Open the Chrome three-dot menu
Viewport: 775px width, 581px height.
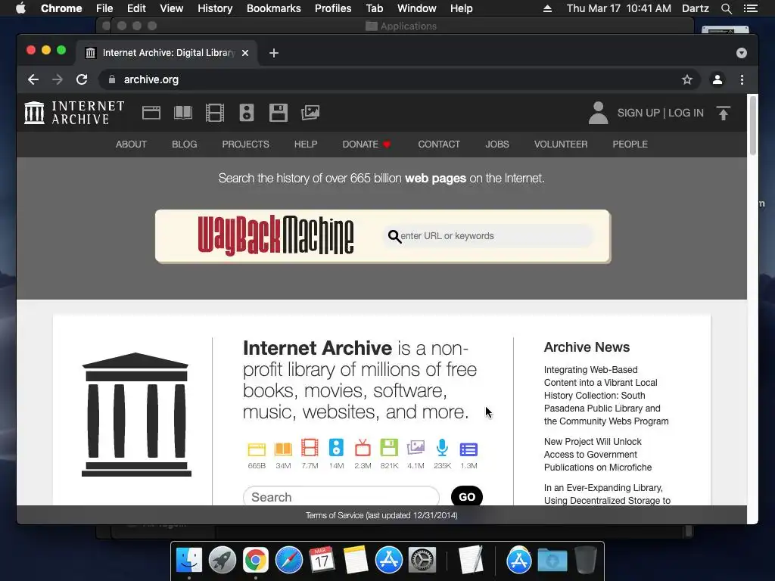coord(742,79)
